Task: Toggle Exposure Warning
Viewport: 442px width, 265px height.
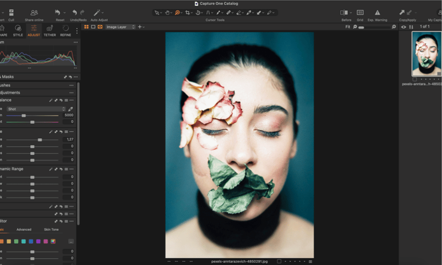Action: click(x=377, y=13)
